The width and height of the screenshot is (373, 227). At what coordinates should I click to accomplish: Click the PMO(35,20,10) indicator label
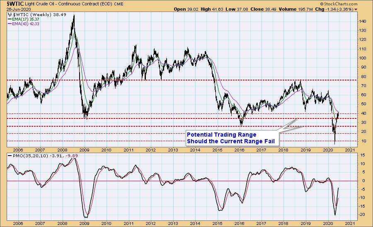click(x=30, y=156)
